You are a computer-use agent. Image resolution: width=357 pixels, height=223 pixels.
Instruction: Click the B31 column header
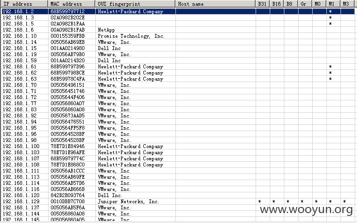(x=263, y=4)
